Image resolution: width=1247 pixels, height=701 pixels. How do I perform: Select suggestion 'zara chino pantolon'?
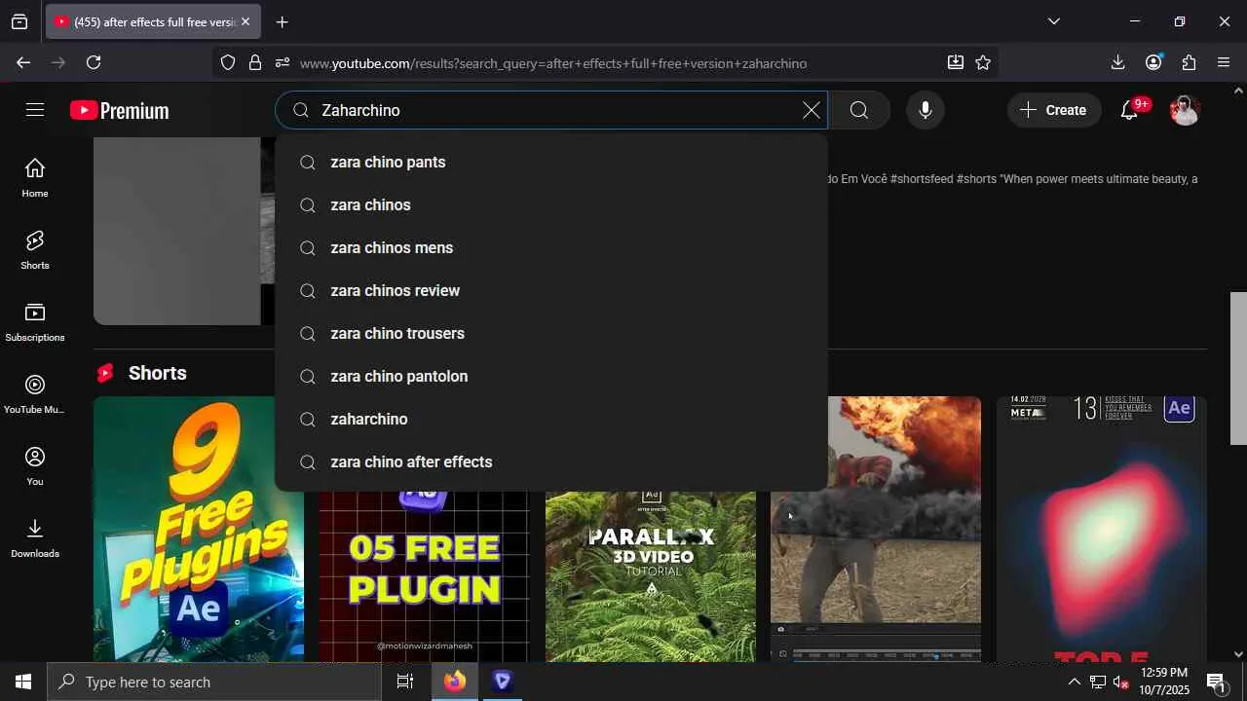(x=551, y=377)
